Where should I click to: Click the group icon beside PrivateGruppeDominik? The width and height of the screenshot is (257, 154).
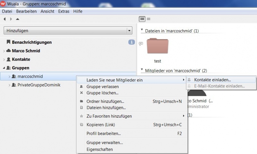coord(14,85)
